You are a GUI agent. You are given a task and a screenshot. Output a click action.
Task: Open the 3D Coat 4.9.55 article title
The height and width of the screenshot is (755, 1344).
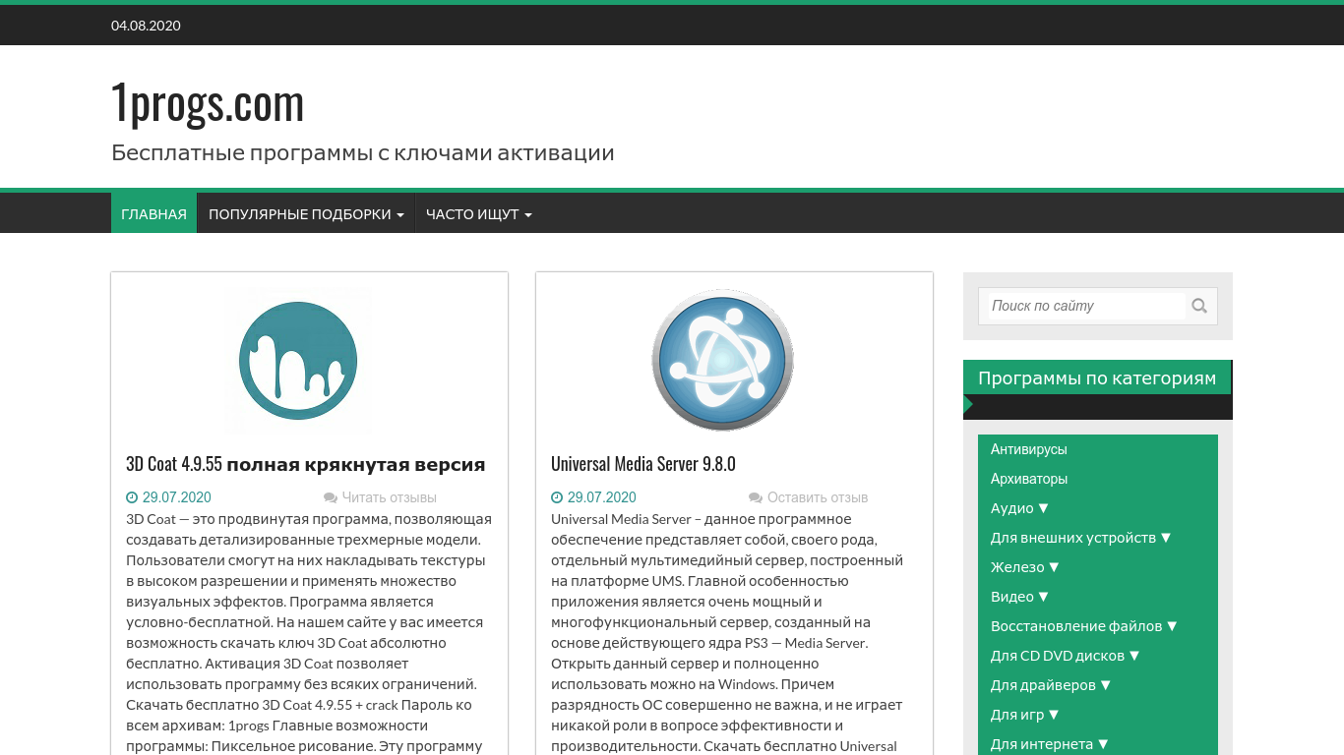click(x=306, y=464)
